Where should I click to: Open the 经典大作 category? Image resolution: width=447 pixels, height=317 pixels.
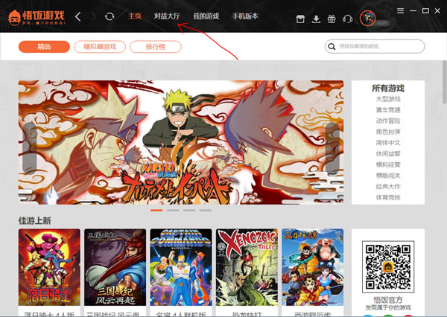coord(388,187)
